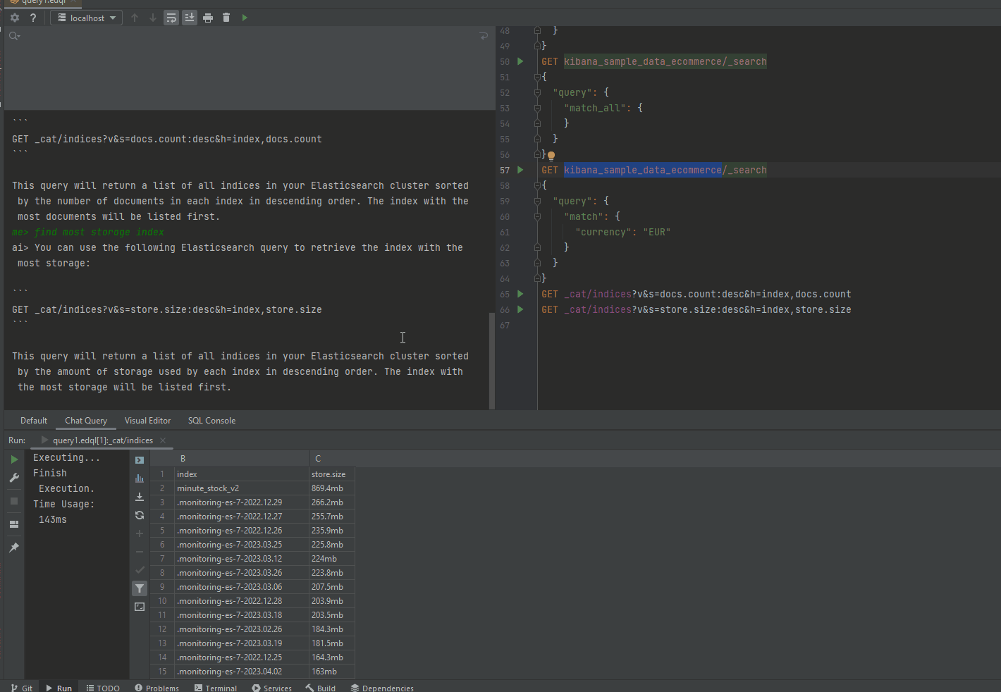The image size is (1001, 692).
Task: Run the query with the green play arrow
Action: [x=245, y=18]
